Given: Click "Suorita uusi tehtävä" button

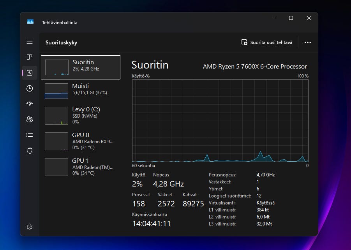Looking at the screenshot, I should 266,42.
